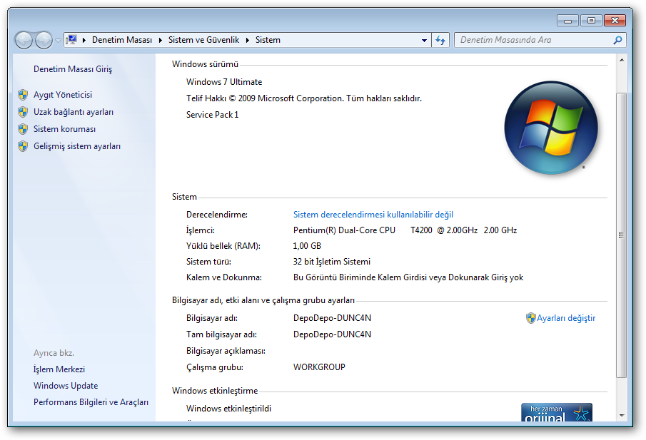The height and width of the screenshot is (440, 646).
Task: Click scrollbar down arrow
Action: click(621, 416)
